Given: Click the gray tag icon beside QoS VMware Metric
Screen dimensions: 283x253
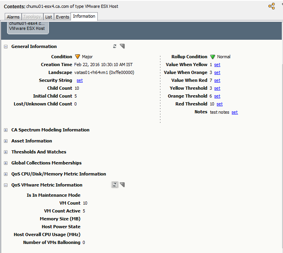Looking at the screenshot, I should [122, 185].
